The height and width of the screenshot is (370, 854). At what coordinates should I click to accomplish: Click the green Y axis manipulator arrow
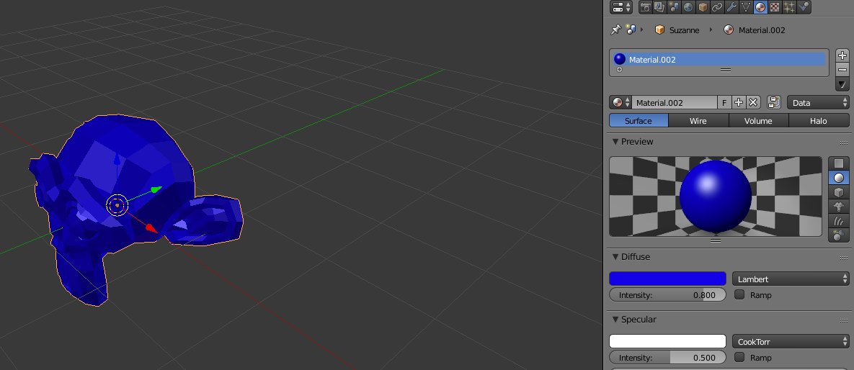[x=156, y=189]
